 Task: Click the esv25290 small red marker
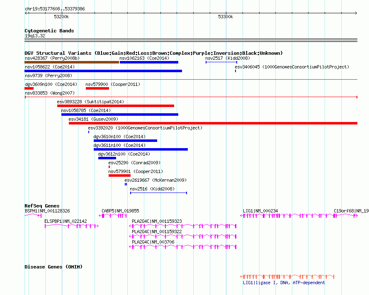coord(109,167)
